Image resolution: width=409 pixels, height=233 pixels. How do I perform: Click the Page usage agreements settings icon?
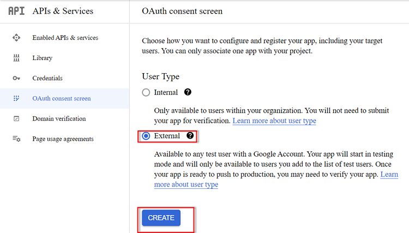point(16,139)
